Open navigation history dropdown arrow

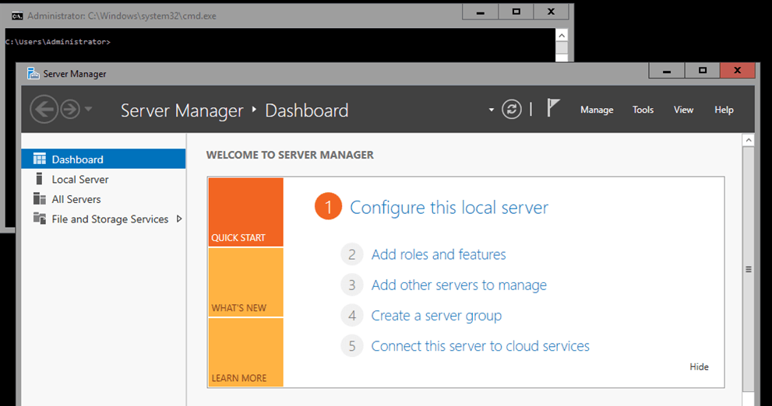pyautogui.click(x=88, y=110)
